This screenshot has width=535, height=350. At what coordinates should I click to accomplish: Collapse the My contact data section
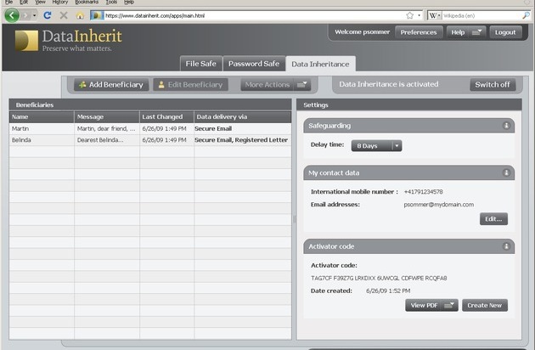506,172
